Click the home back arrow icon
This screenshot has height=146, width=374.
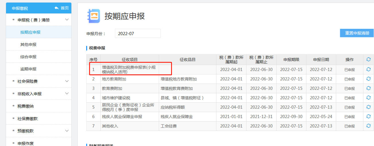[x=56, y=8]
